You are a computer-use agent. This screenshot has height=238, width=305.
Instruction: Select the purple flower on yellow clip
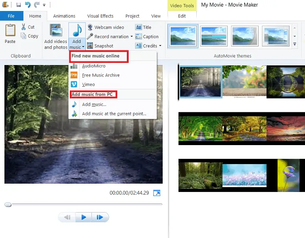coord(289,175)
